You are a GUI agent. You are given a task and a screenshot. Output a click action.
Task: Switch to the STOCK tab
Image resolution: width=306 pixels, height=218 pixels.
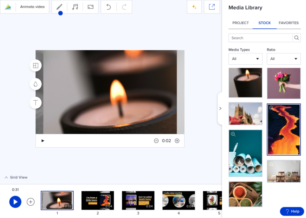(265, 23)
